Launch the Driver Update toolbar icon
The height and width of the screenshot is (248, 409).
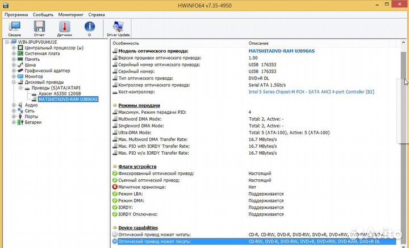tap(118, 28)
